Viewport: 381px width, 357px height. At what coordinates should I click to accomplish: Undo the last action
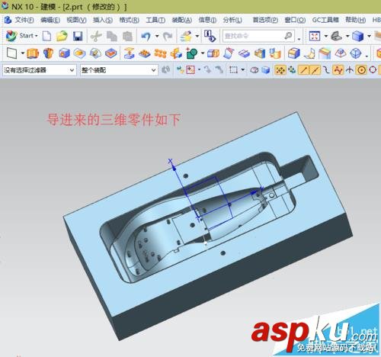(146, 37)
